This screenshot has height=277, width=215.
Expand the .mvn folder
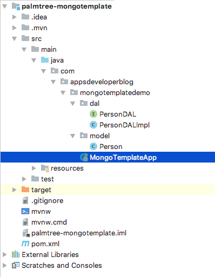[x=15, y=28]
